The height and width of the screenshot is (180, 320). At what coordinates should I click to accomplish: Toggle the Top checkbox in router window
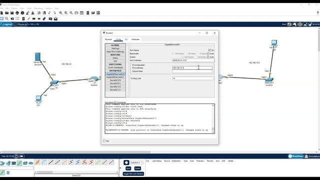pyautogui.click(x=104, y=141)
